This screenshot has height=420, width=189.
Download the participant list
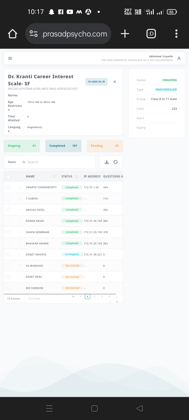tap(107, 162)
